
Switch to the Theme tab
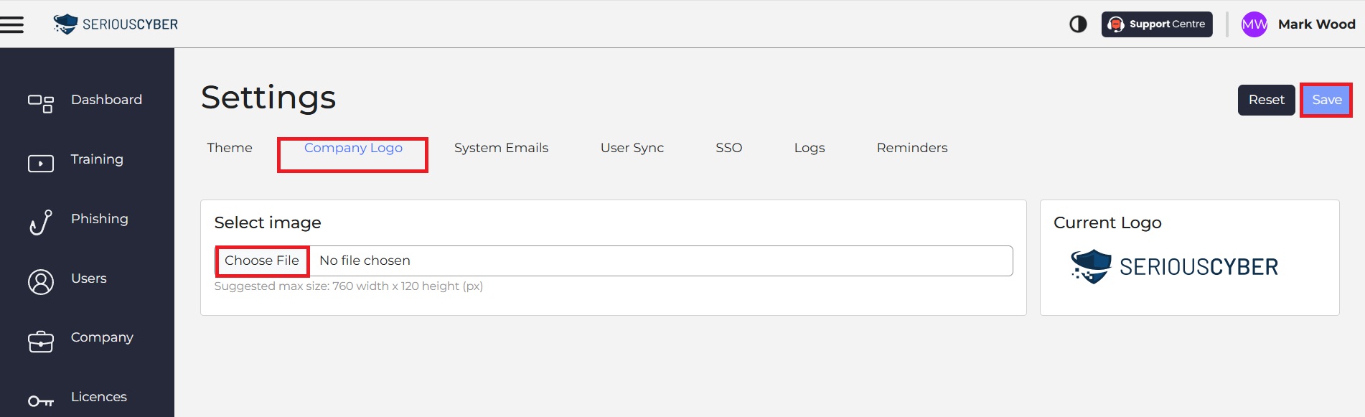tap(230, 148)
